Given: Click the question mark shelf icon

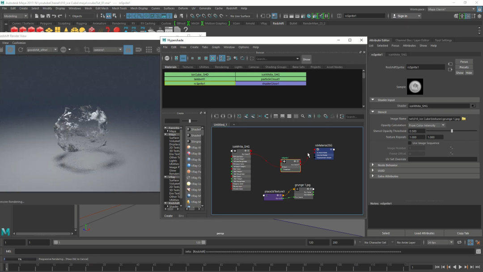Looking at the screenshot, I should tap(186, 30).
